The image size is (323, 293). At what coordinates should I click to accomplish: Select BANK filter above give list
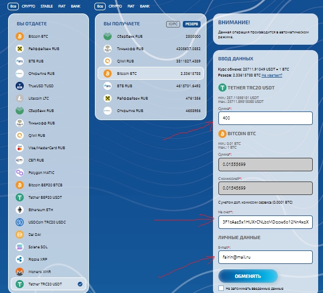[75, 6]
